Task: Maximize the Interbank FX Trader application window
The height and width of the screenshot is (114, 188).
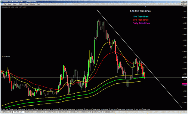Action: [184, 2]
